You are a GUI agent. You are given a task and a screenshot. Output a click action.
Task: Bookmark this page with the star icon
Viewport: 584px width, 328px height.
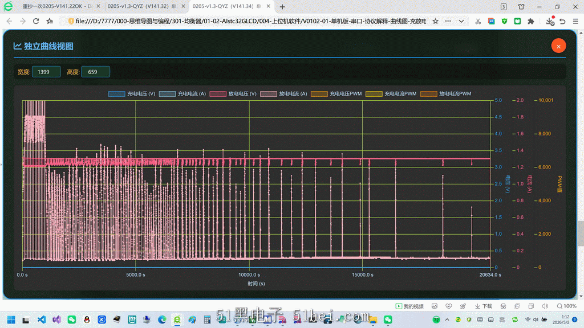pyautogui.click(x=435, y=21)
